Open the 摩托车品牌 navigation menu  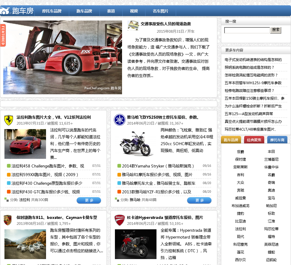click(x=52, y=11)
